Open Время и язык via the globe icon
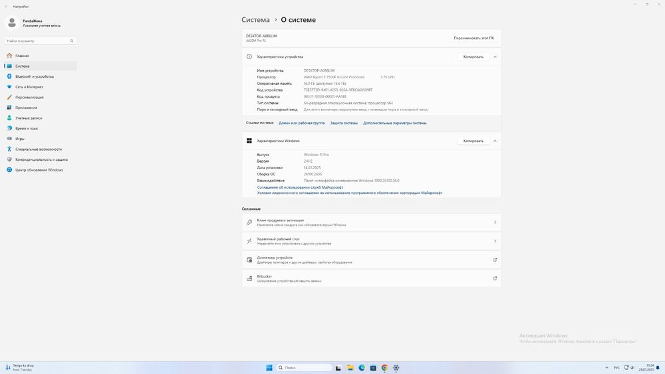This screenshot has height=374, width=665. pyautogui.click(x=9, y=128)
